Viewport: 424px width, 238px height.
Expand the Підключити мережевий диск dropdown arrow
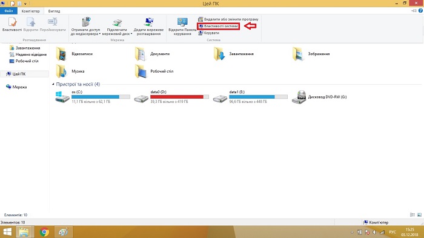131,34
